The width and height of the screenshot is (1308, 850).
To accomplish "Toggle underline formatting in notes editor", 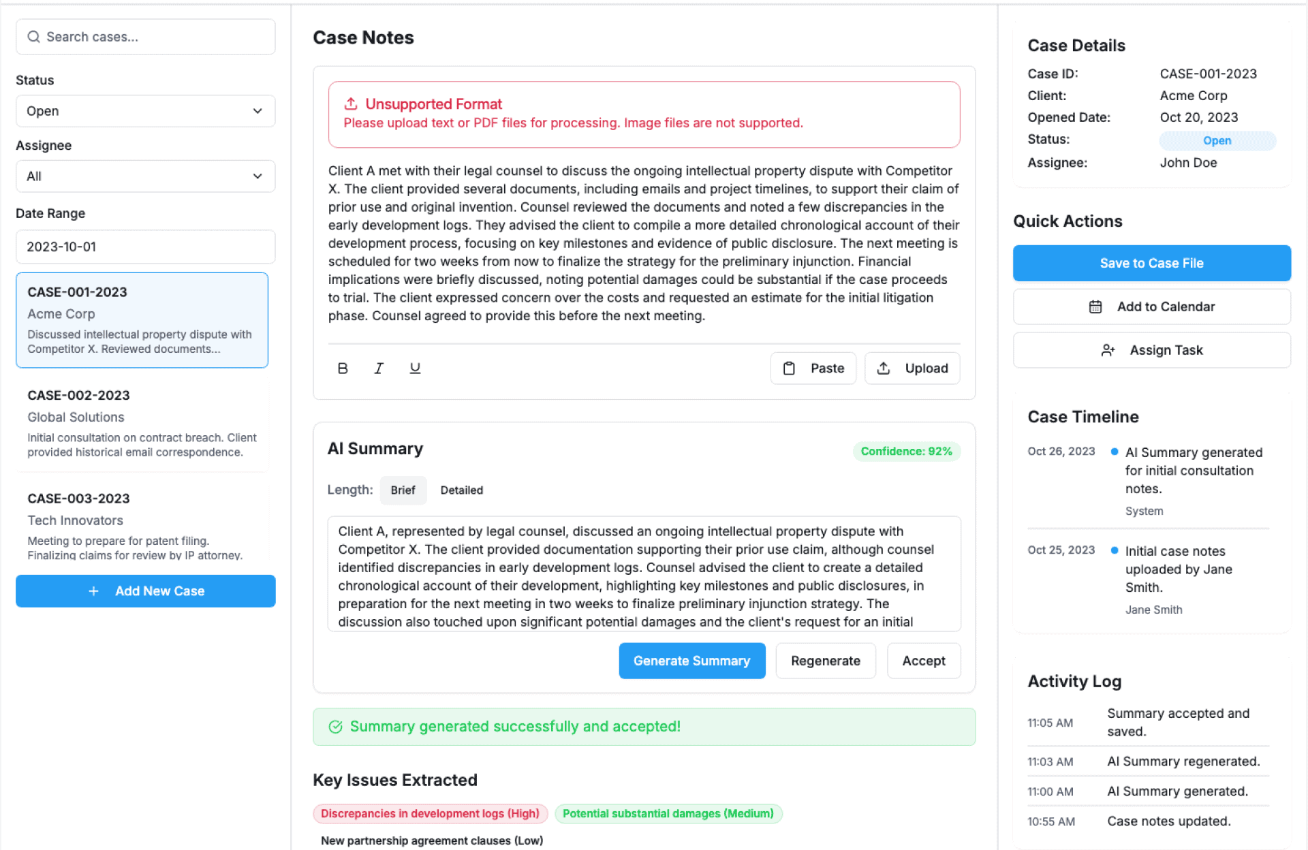I will pyautogui.click(x=415, y=368).
